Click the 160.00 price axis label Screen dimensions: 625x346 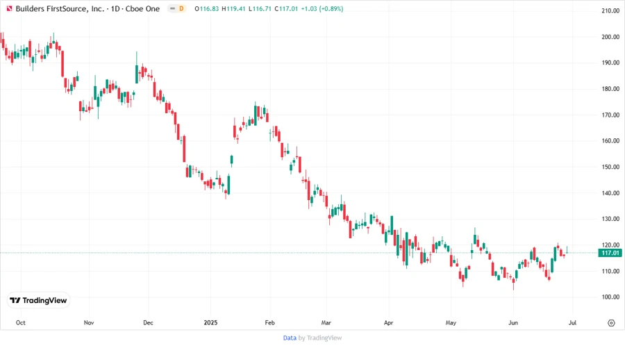tap(610, 141)
